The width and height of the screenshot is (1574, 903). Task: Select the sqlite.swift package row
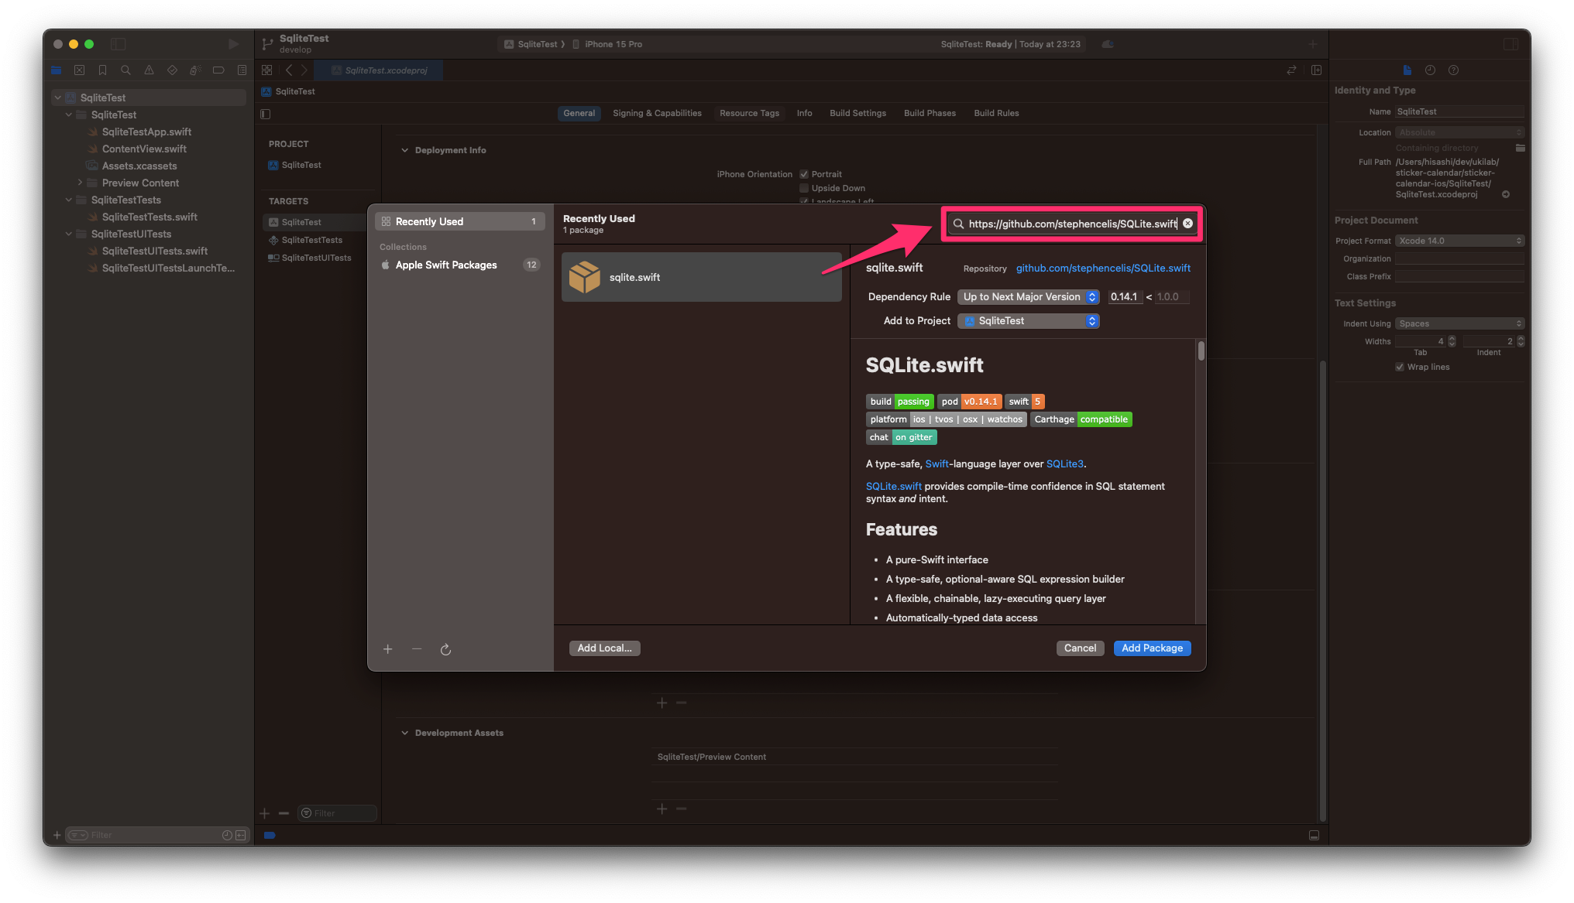pyautogui.click(x=701, y=277)
